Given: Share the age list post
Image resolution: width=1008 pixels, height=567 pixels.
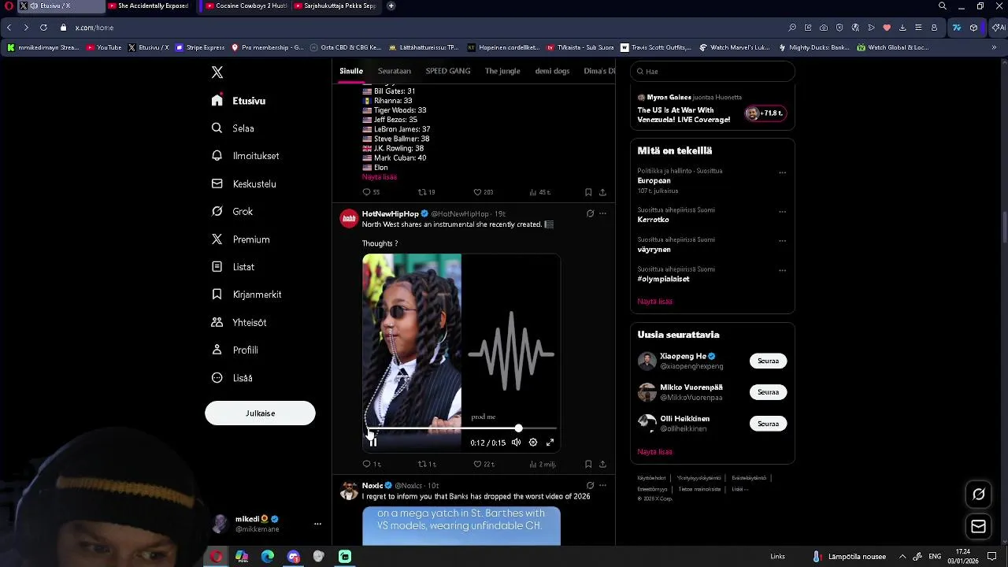Looking at the screenshot, I should 602,192.
